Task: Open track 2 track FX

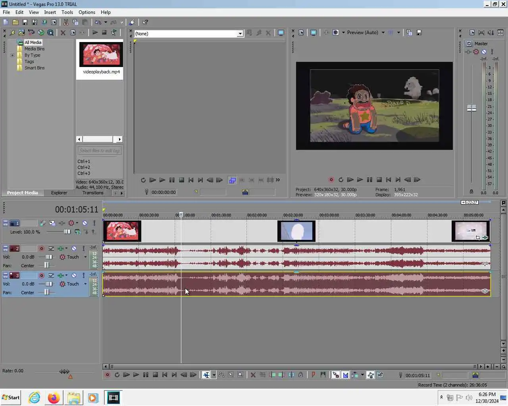Action: coord(61,249)
